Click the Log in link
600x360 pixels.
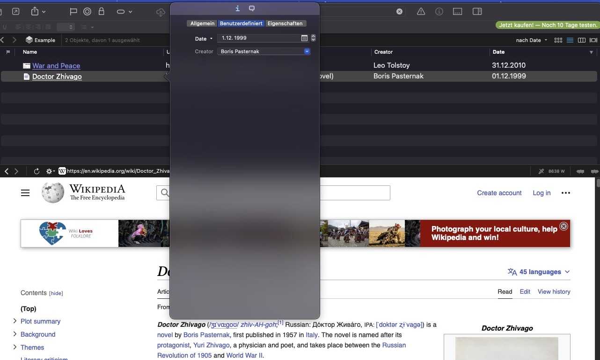[541, 193]
